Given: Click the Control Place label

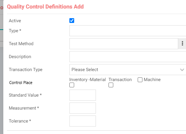Looking at the screenshot, I should (x=21, y=83).
